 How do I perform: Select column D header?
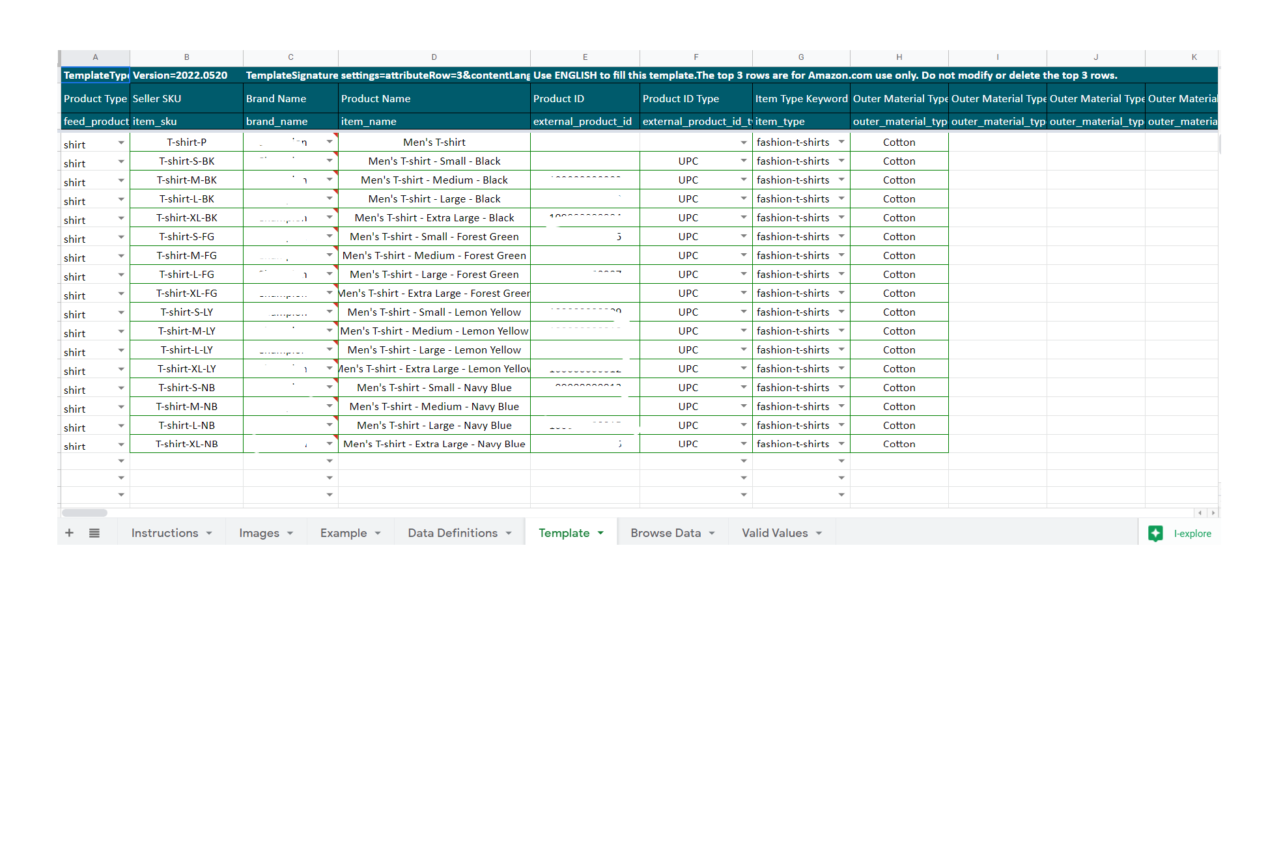click(x=434, y=57)
